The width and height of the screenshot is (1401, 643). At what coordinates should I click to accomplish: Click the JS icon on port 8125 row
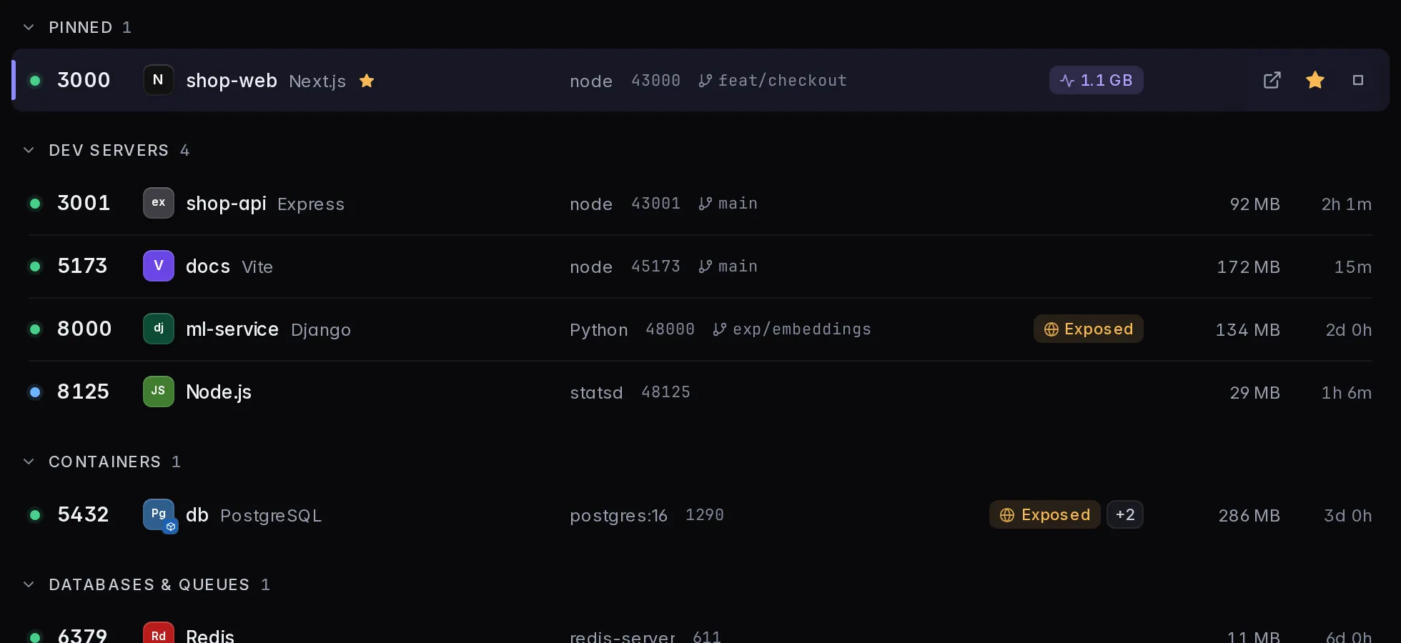coord(159,392)
